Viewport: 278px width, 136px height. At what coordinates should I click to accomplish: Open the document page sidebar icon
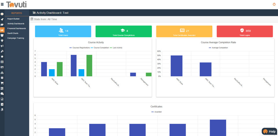tap(2, 99)
